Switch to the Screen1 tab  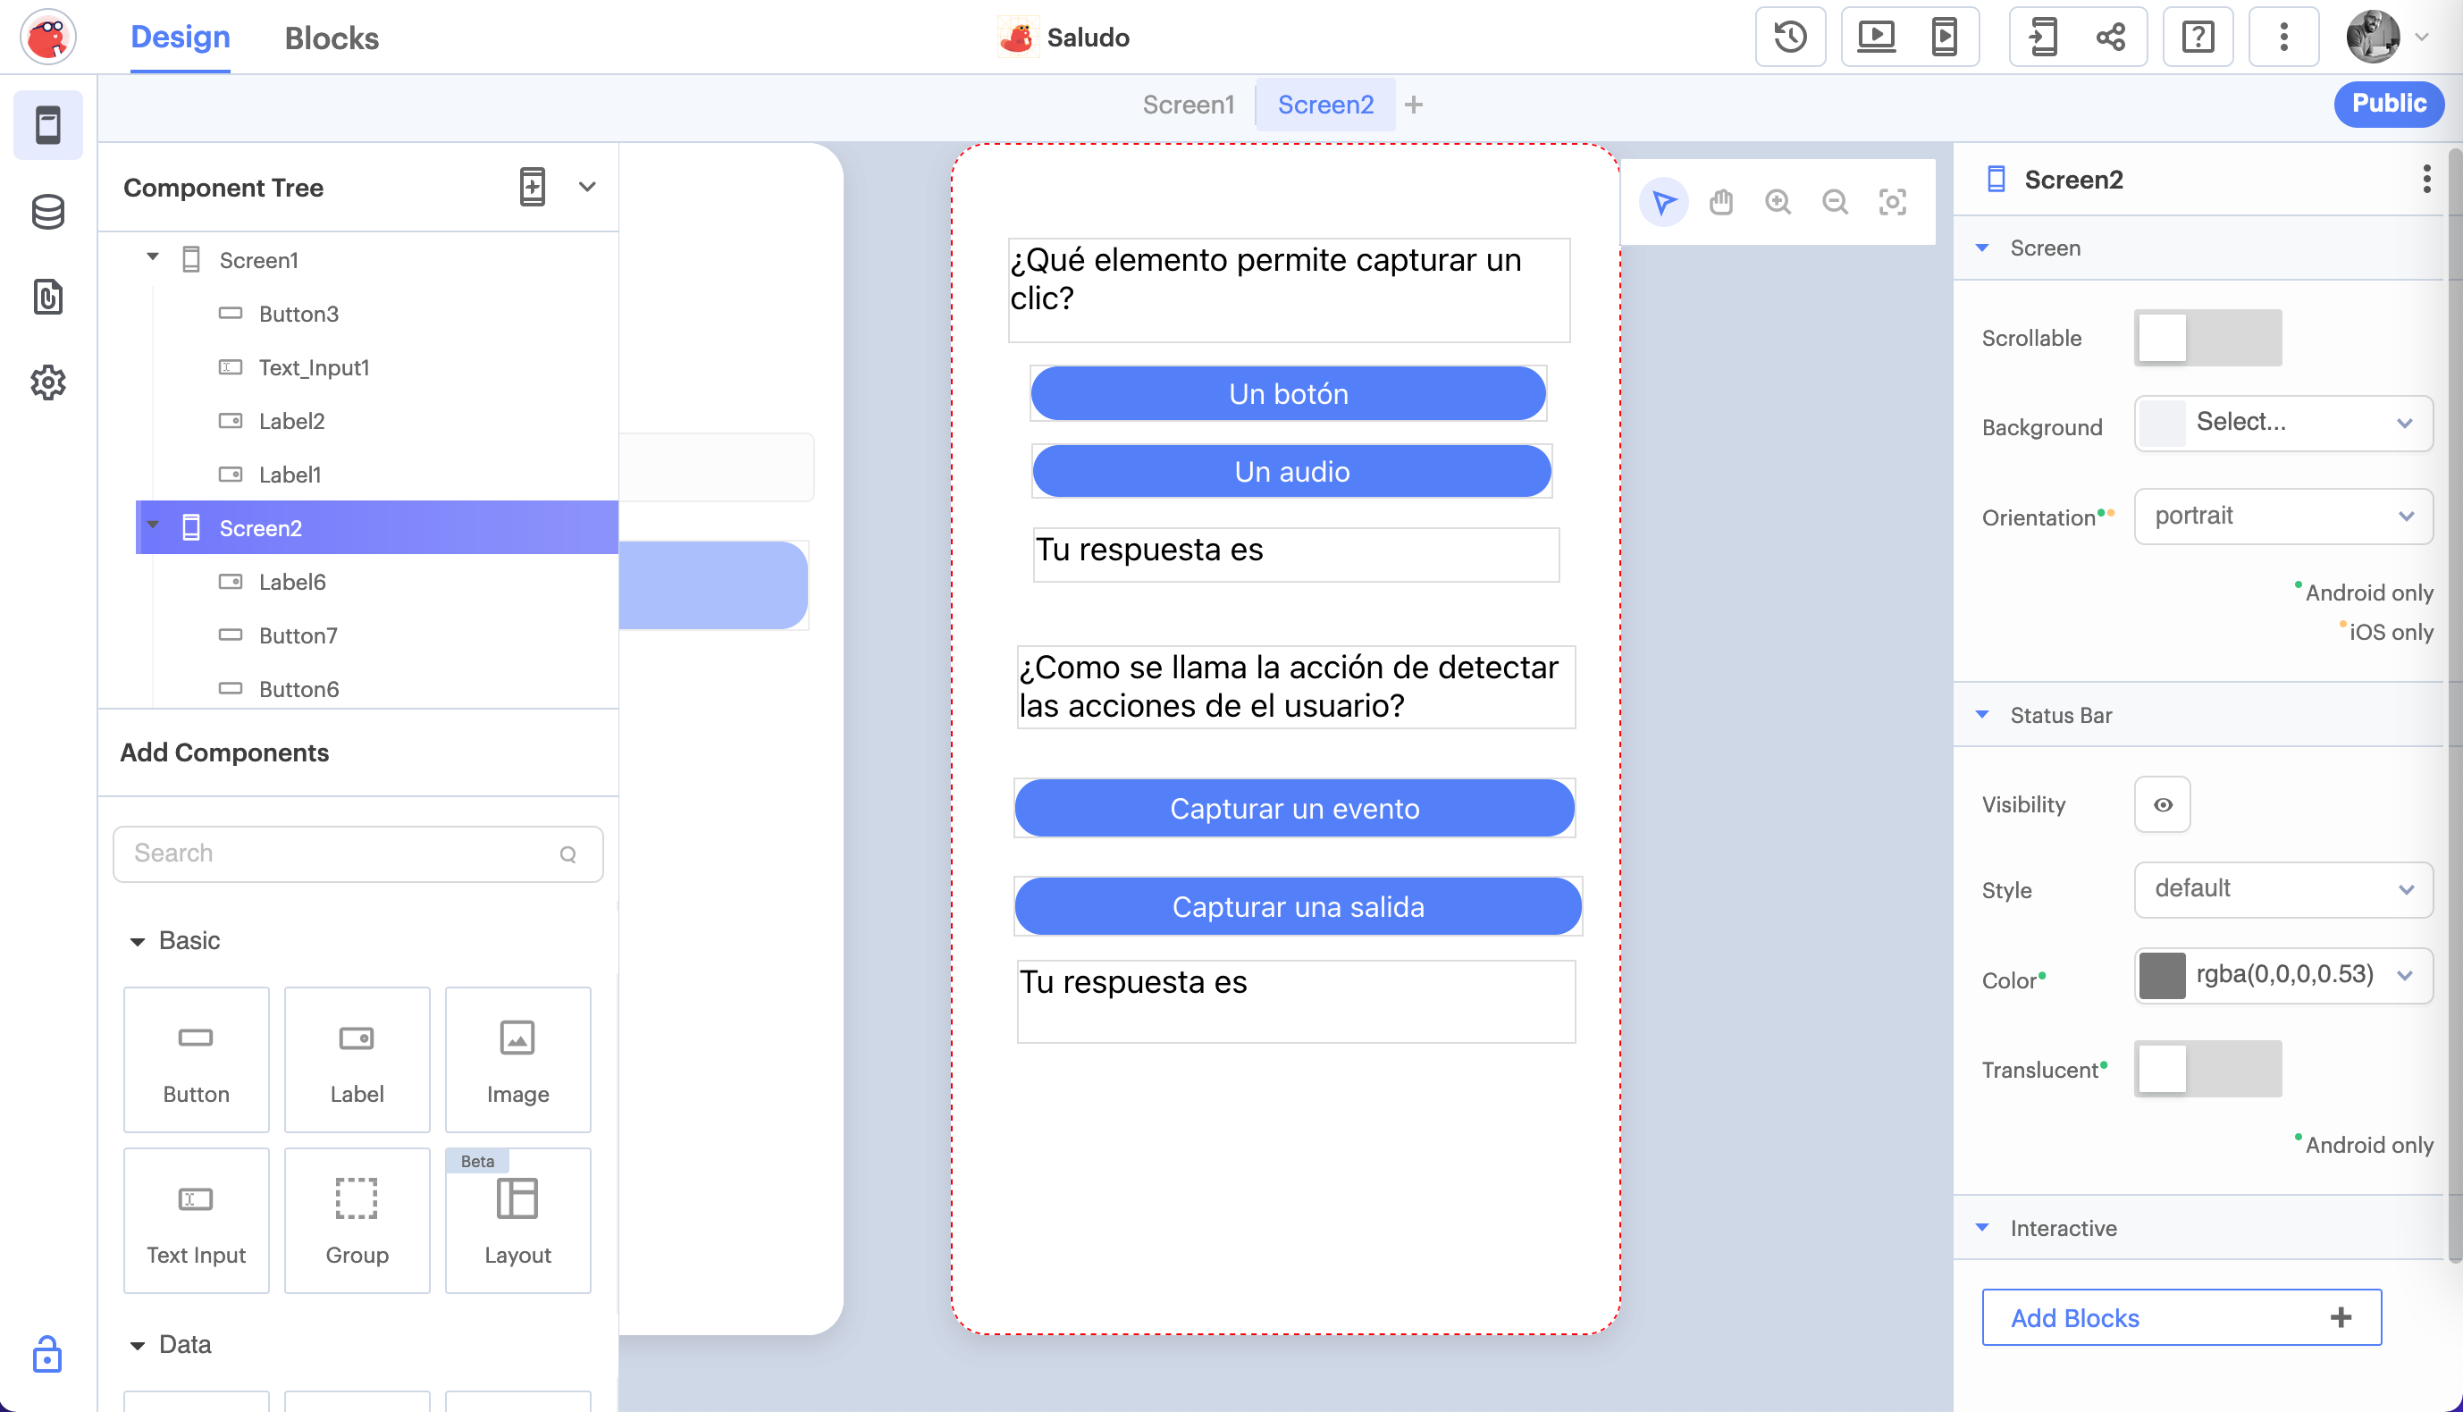point(1188,104)
